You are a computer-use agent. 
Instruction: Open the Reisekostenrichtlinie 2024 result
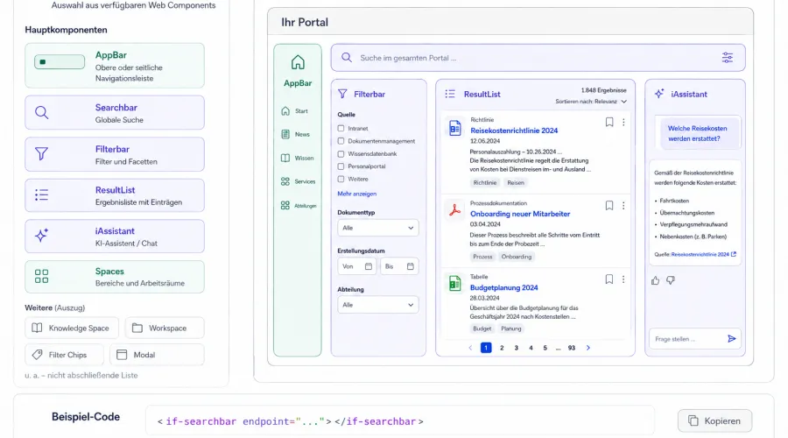coord(514,131)
